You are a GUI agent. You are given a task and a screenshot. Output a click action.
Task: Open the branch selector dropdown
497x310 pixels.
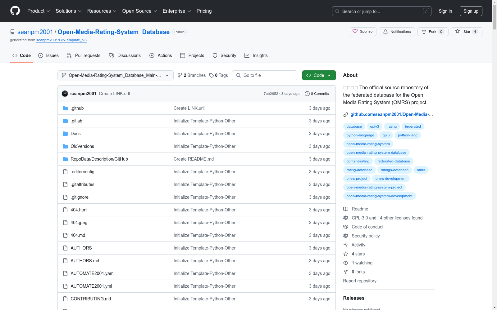pos(116,75)
